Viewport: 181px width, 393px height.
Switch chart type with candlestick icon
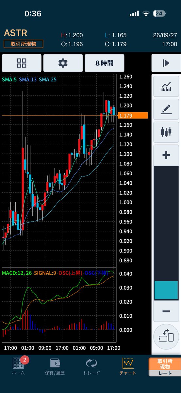166,132
